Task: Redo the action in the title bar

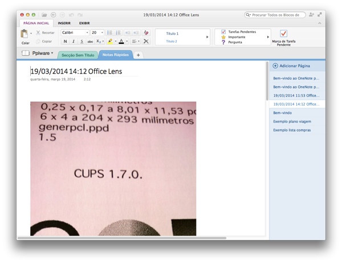Action: pos(80,15)
